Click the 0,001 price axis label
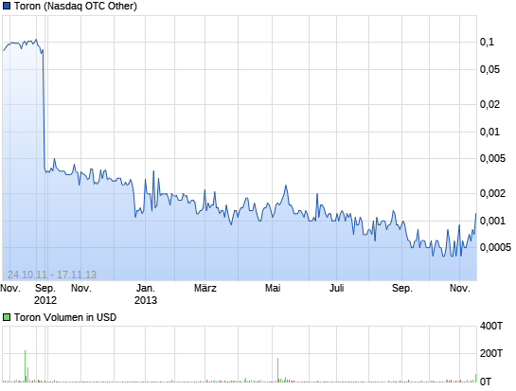The height and width of the screenshot is (391, 516). coord(492,221)
